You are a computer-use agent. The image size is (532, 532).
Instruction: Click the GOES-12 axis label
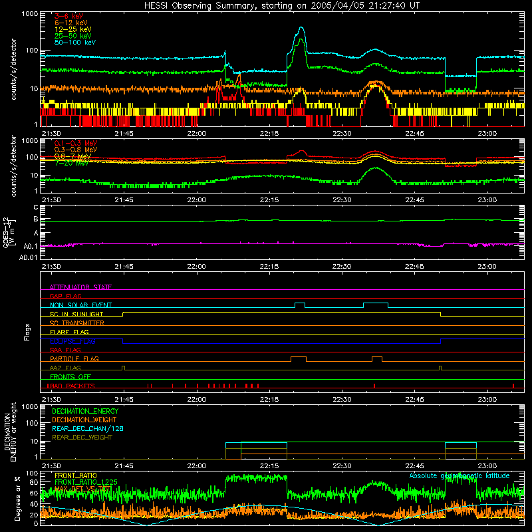[9, 232]
